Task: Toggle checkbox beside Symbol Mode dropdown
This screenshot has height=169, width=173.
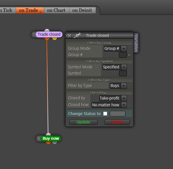Action: click(129, 67)
